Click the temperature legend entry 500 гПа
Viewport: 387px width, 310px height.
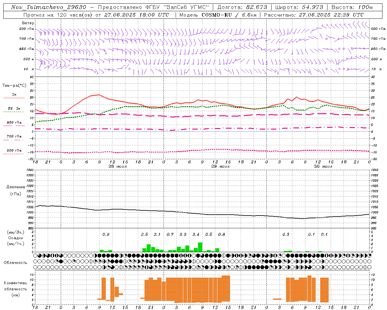click(14, 150)
